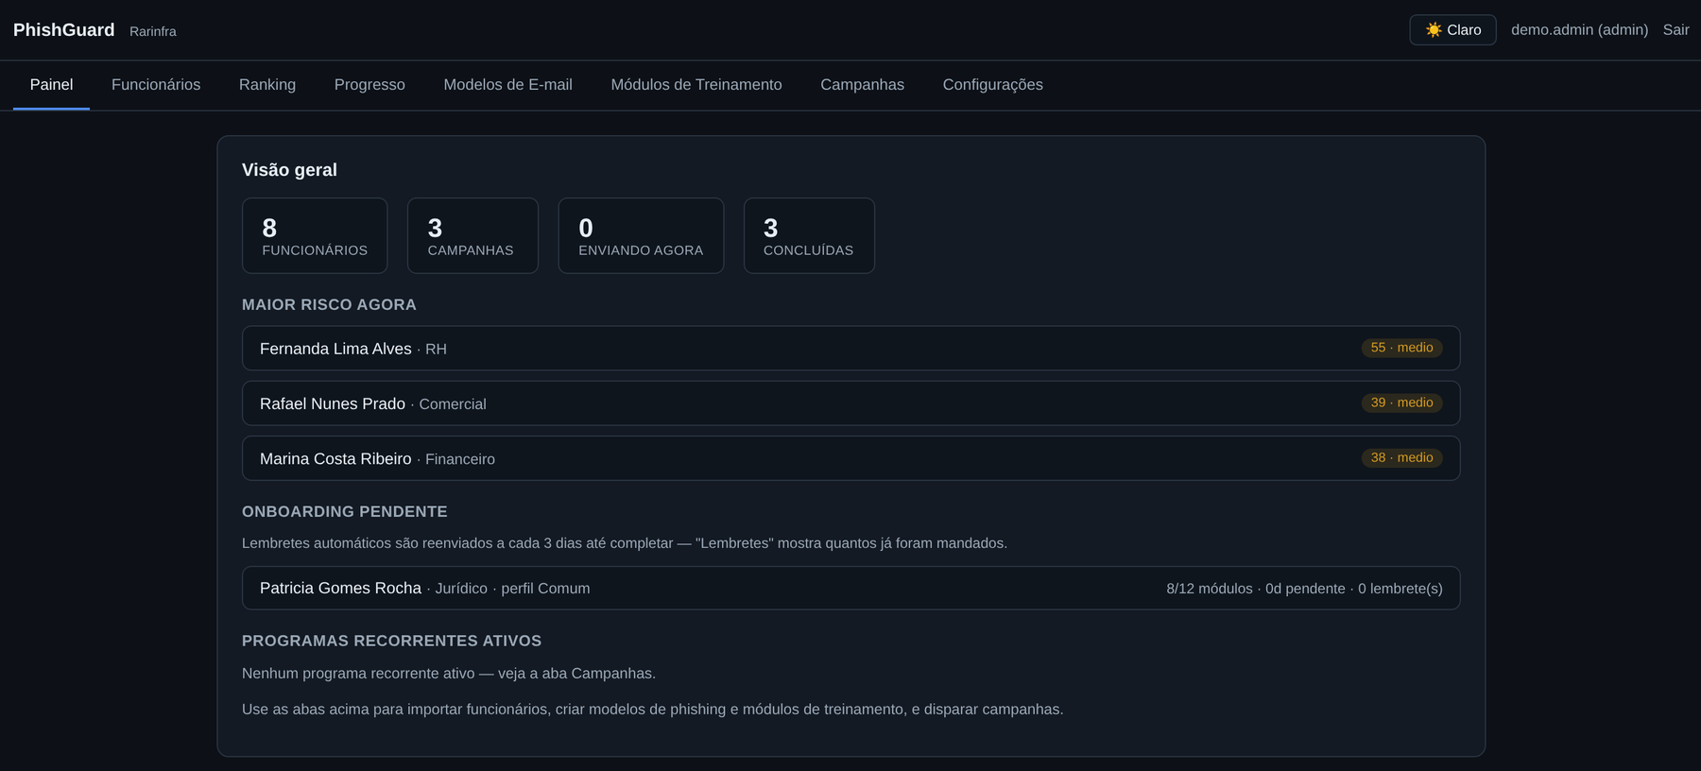Click '8/12 módulos · 0d pendente' status text
This screenshot has height=771, width=1701.
point(1256,589)
